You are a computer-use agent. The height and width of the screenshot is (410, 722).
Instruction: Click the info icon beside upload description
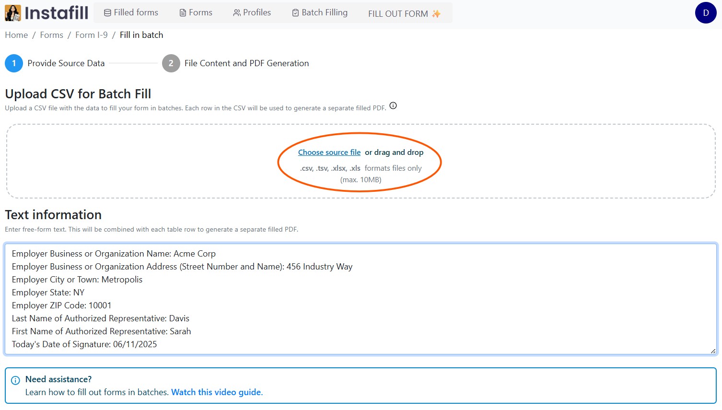point(393,106)
